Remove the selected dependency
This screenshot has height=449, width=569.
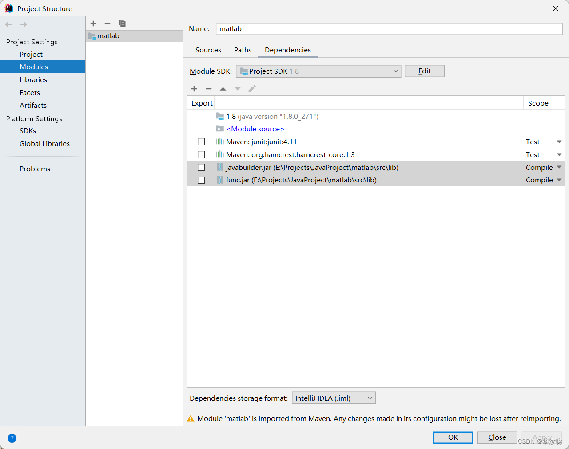point(209,89)
